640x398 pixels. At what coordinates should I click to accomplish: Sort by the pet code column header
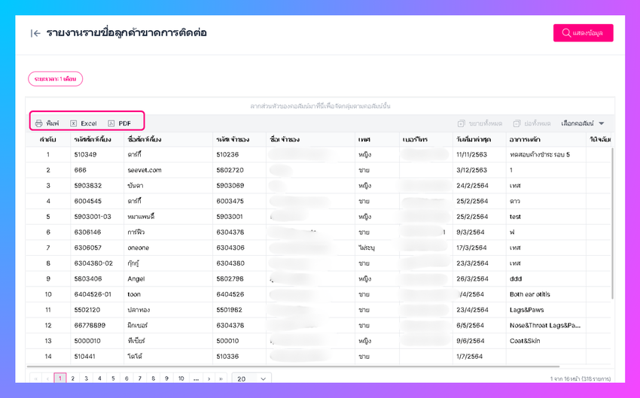click(97, 139)
